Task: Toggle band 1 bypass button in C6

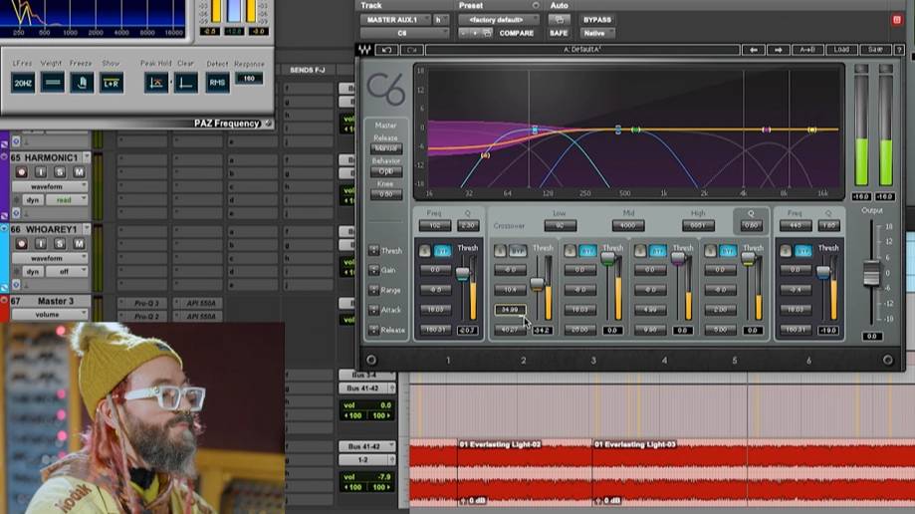Action: click(x=443, y=251)
